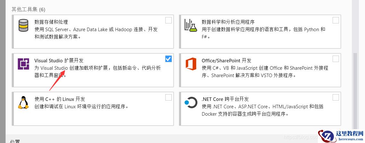Click the .NET Core circular icon
This screenshot has width=365, height=143.
click(x=191, y=103)
